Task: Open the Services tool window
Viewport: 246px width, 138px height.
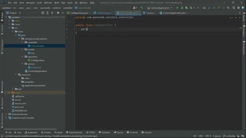Action: [x=146, y=132]
